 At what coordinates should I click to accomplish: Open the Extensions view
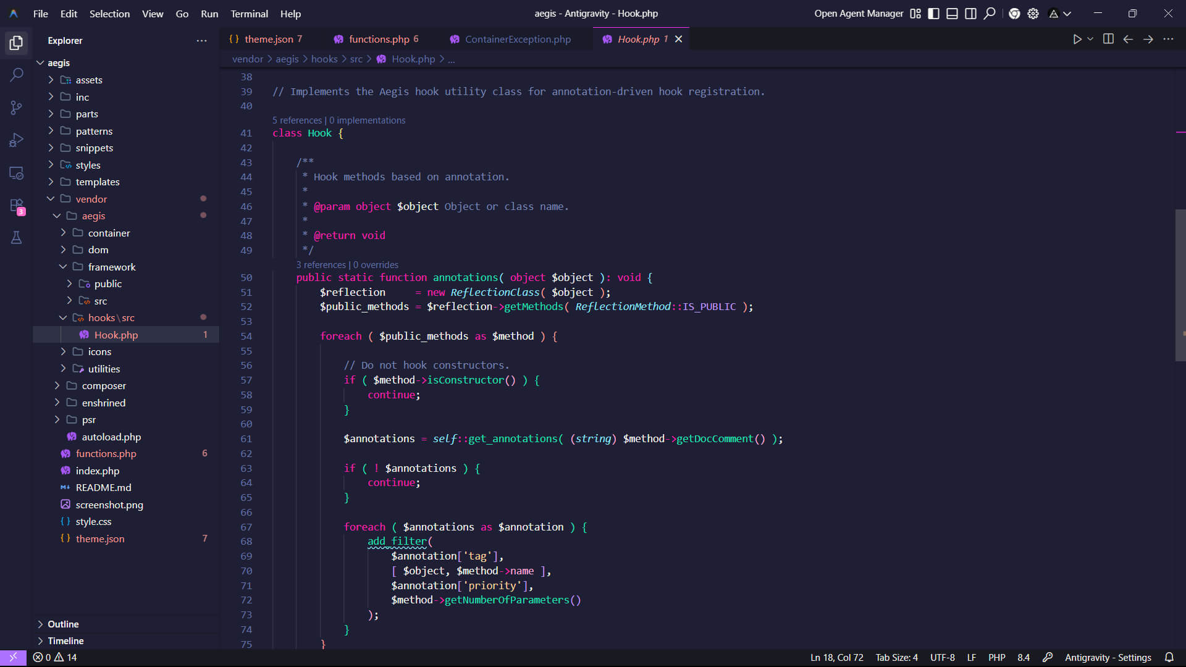click(16, 207)
